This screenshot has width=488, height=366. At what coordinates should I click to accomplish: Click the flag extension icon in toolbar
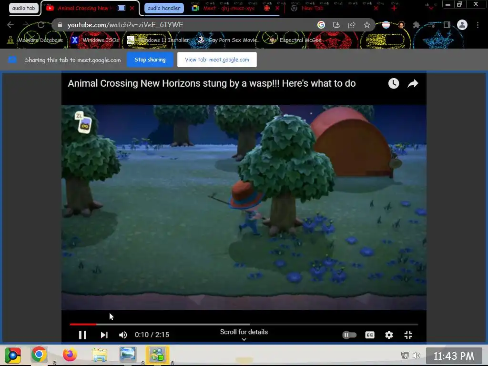(386, 25)
